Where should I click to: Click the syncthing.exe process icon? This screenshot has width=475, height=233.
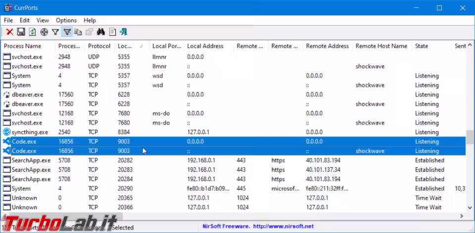point(6,132)
